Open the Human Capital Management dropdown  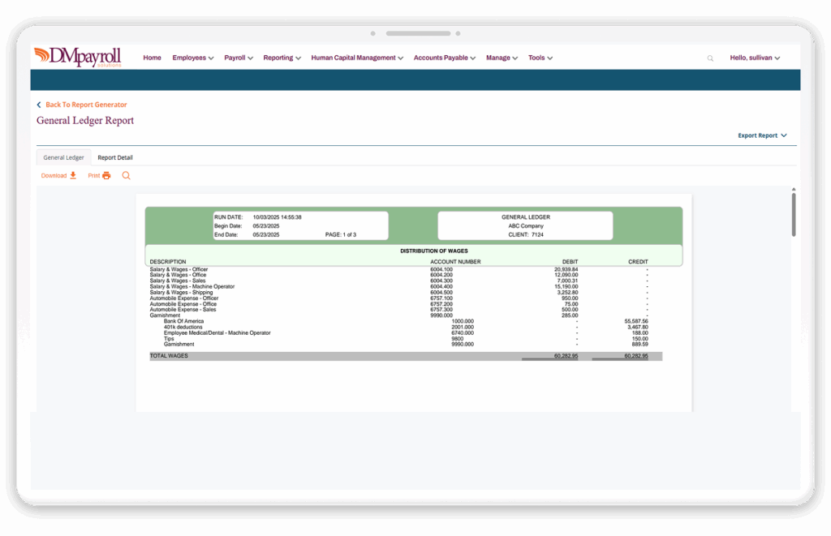357,58
